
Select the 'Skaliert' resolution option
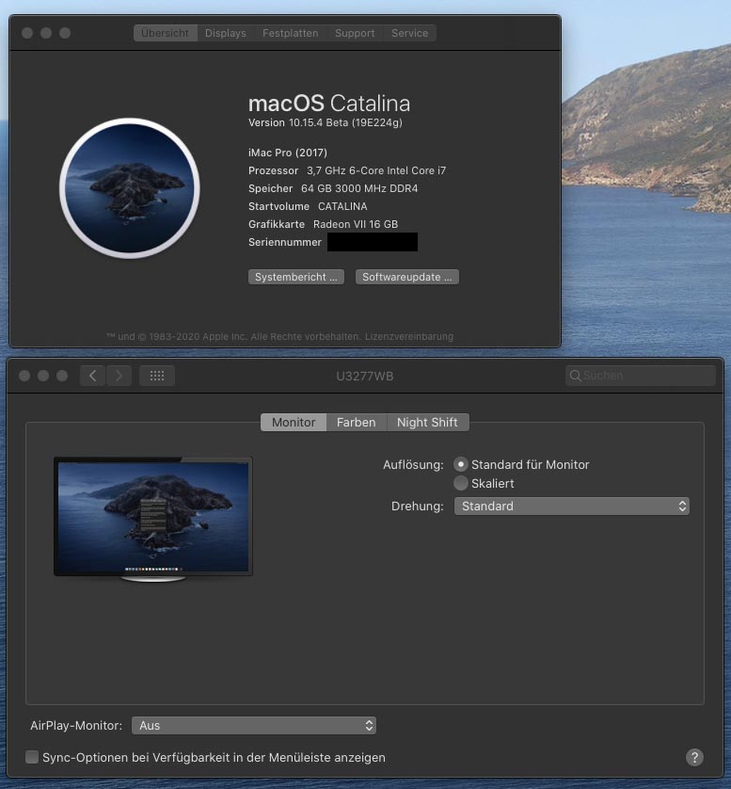[461, 483]
